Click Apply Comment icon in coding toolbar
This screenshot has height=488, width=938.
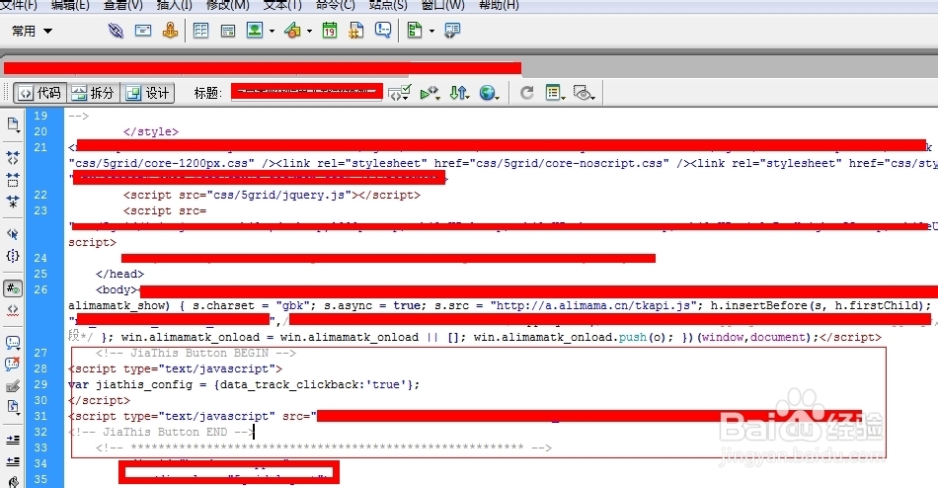click(x=13, y=343)
